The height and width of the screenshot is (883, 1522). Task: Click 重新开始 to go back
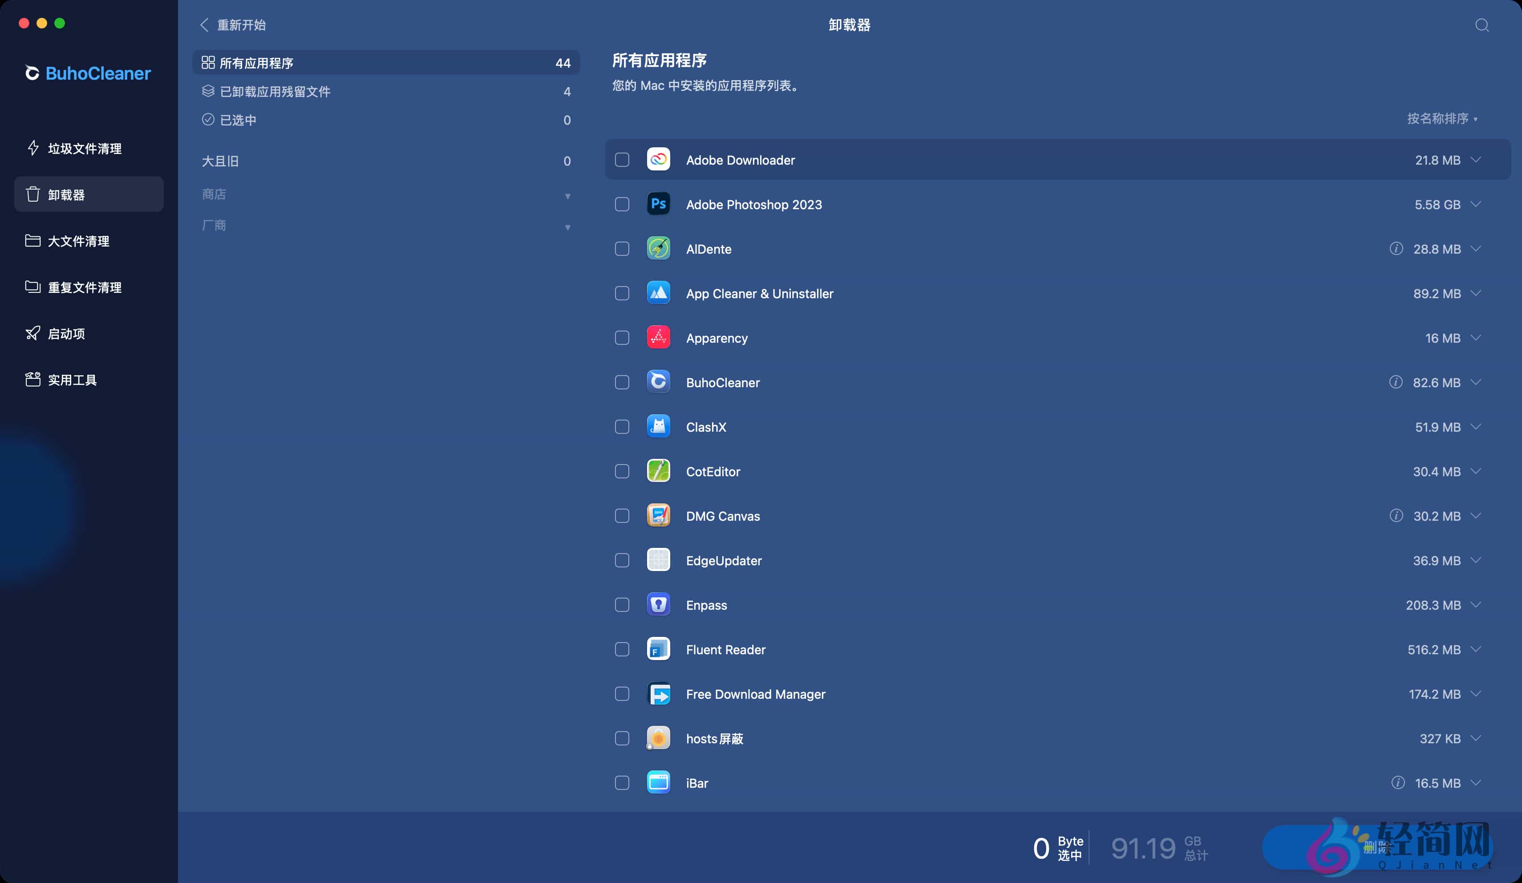(233, 25)
